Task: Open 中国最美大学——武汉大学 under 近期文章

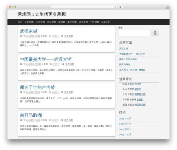Action: click(132, 54)
